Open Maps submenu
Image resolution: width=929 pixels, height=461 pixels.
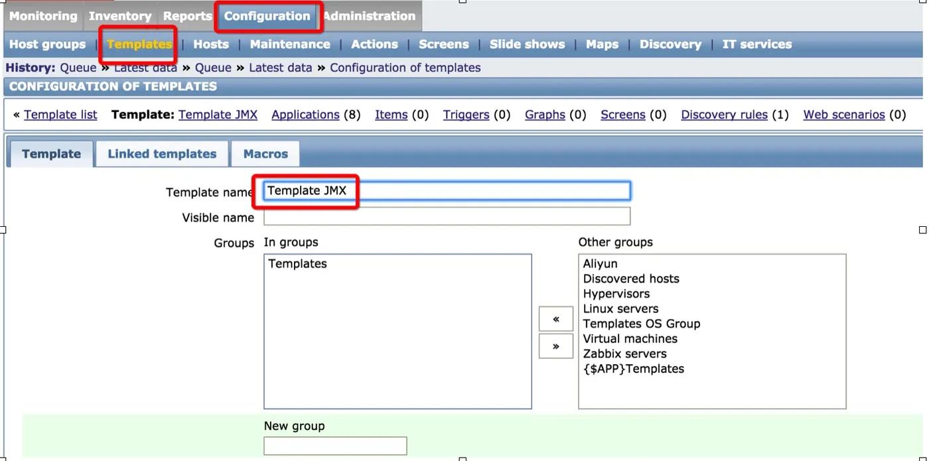[x=602, y=44]
